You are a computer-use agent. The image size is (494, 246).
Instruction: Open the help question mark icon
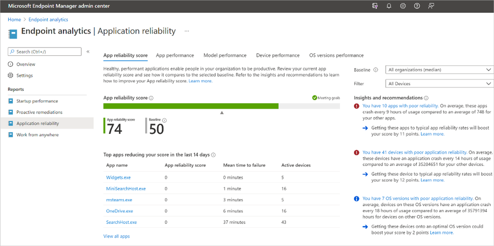tap(417, 6)
